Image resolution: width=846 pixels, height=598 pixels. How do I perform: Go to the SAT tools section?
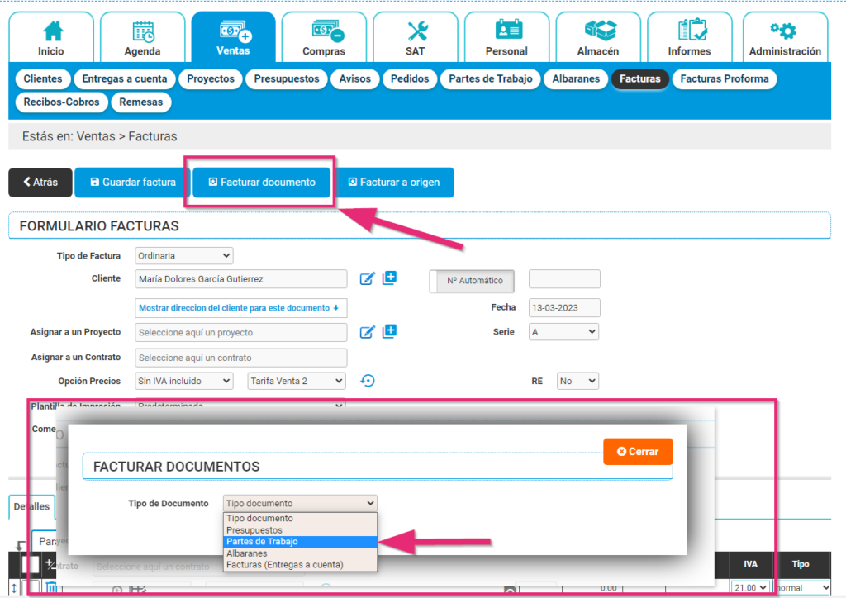415,39
